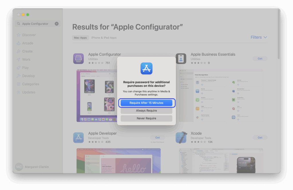293x190 pixels.
Task: Click Apple Configurator's 751 ratings stars
Action: point(96,63)
